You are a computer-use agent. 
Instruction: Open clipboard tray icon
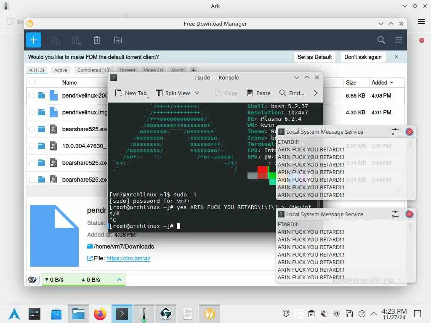pos(311,314)
